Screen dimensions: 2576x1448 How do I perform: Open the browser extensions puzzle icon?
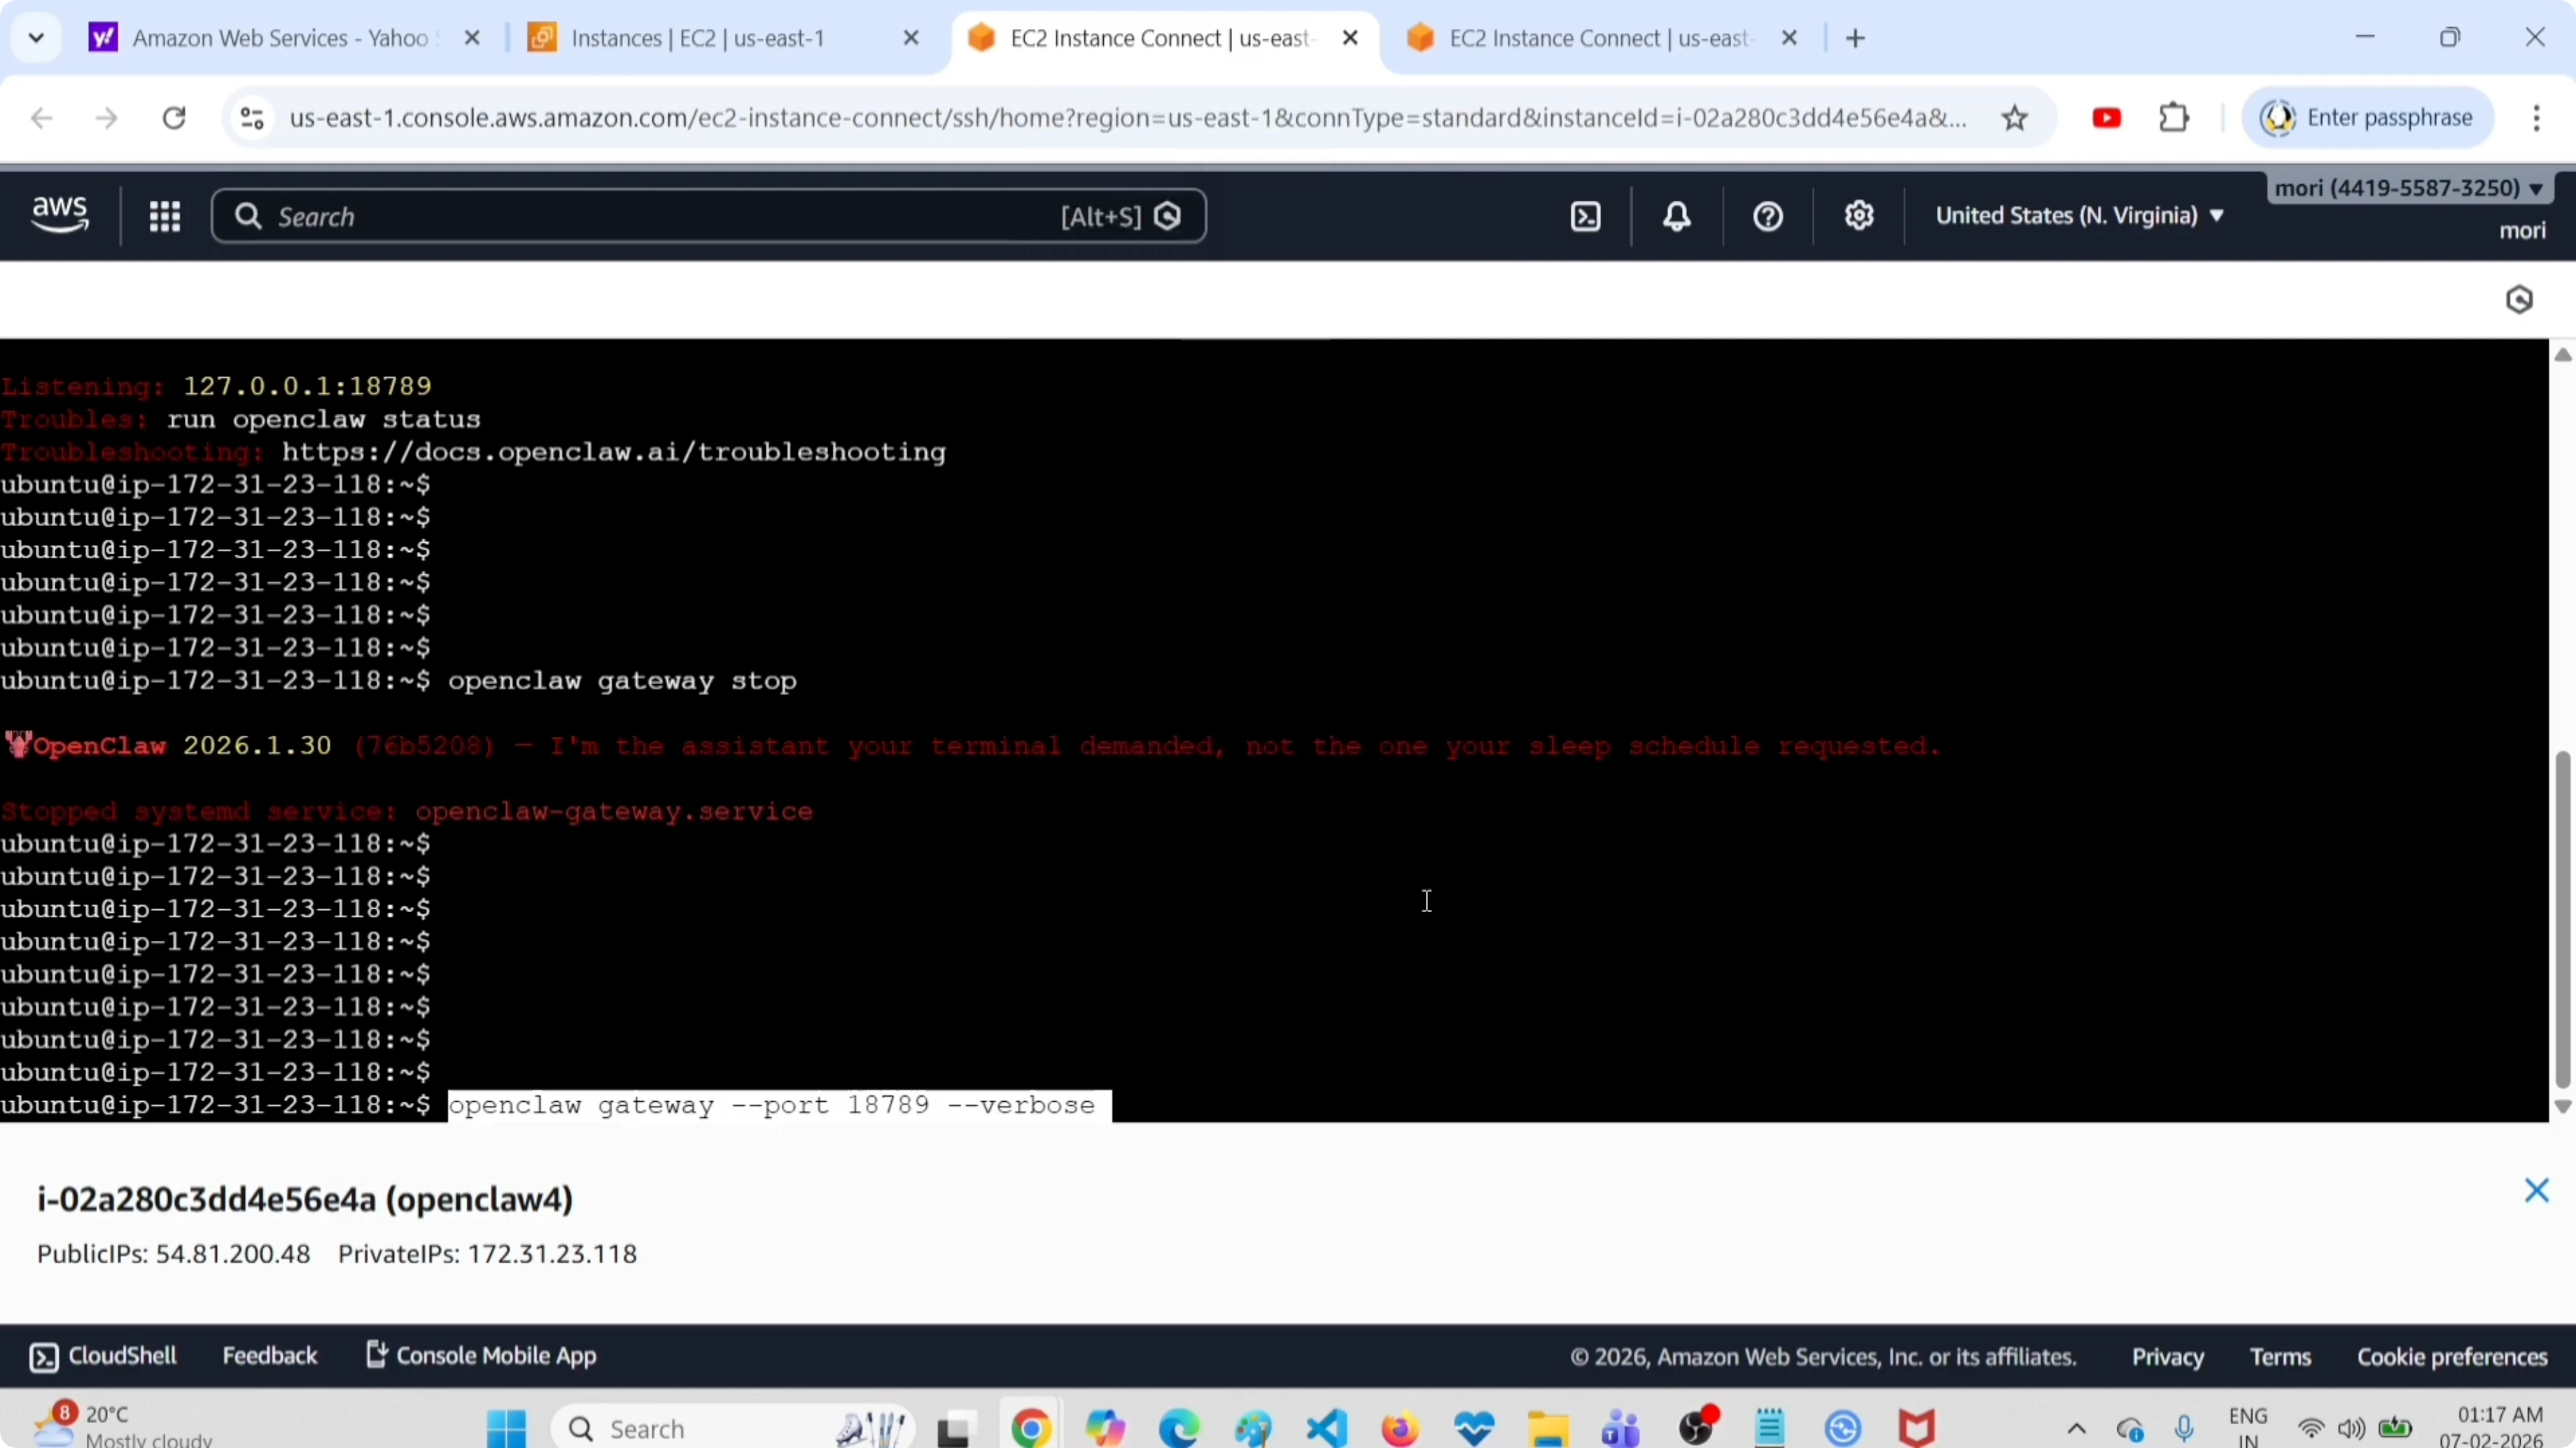click(x=2174, y=118)
